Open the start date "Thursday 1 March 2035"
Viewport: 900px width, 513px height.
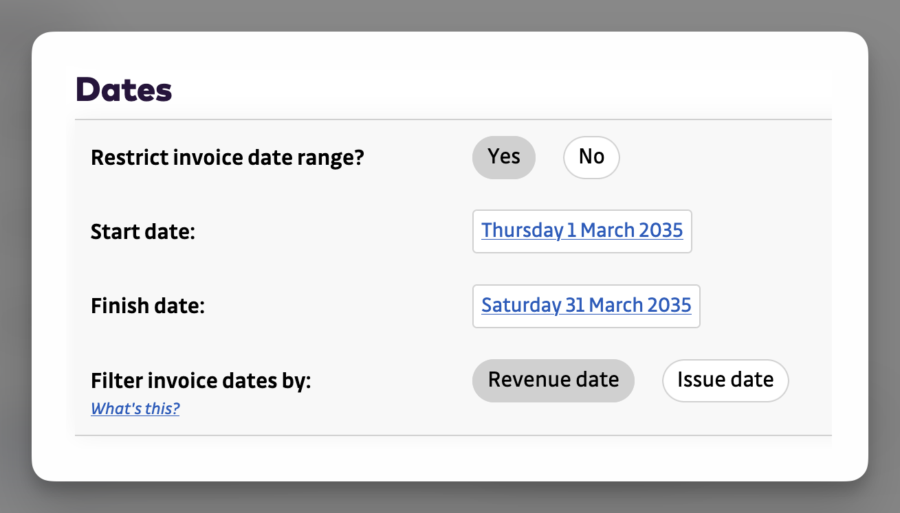click(x=582, y=231)
